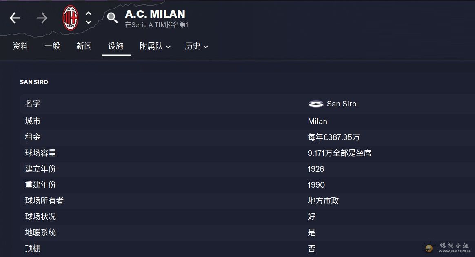Click the Milan city link

[x=317, y=122]
